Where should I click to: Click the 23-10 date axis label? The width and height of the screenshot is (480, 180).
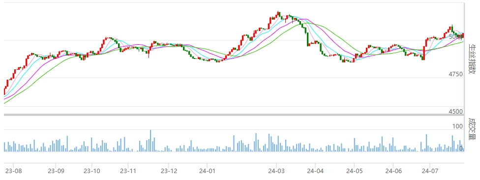click(92, 171)
